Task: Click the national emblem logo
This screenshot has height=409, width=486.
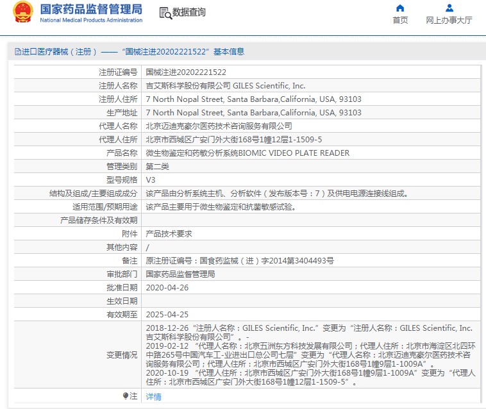Action: point(22,12)
